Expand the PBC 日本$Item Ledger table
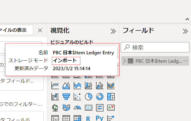Viewport: 191px width, 121px height. (x=124, y=61)
